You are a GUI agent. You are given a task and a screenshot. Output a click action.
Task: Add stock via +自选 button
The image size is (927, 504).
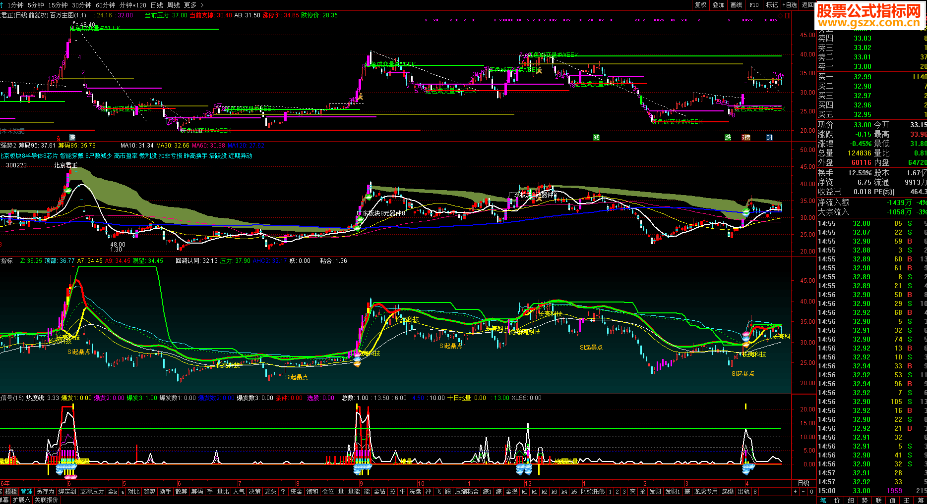tap(790, 4)
